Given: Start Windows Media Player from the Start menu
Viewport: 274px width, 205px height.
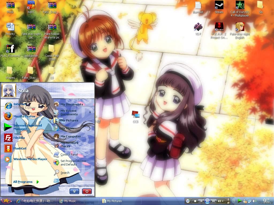Looking at the screenshot, I should 25,159.
